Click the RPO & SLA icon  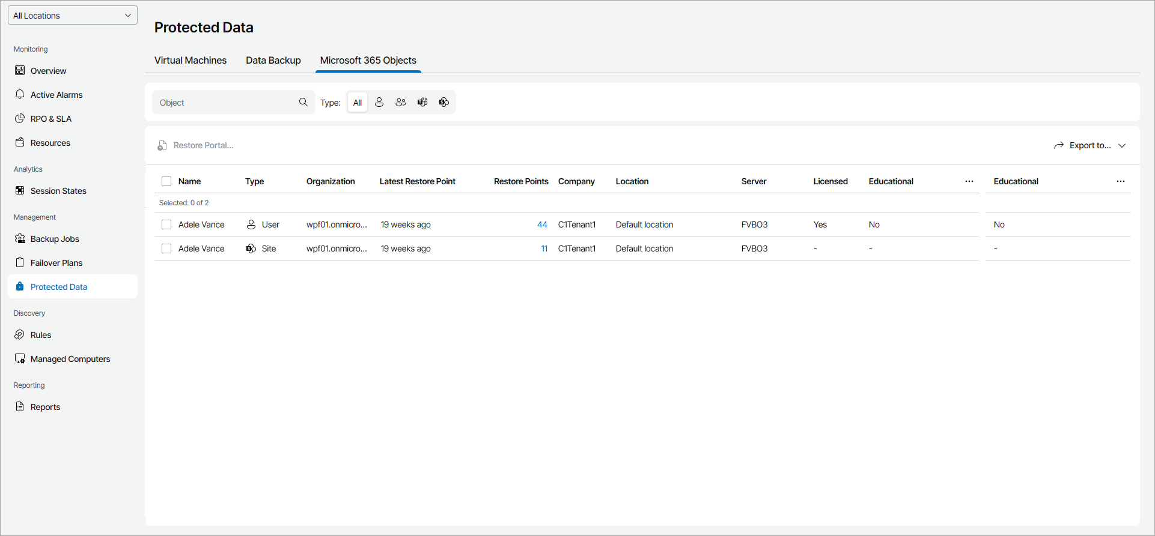pos(20,119)
